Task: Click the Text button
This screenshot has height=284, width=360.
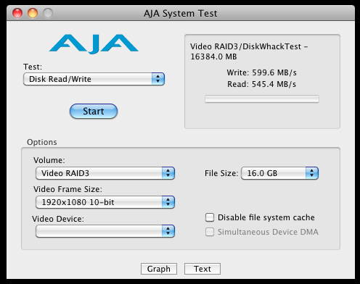Action: 202,269
